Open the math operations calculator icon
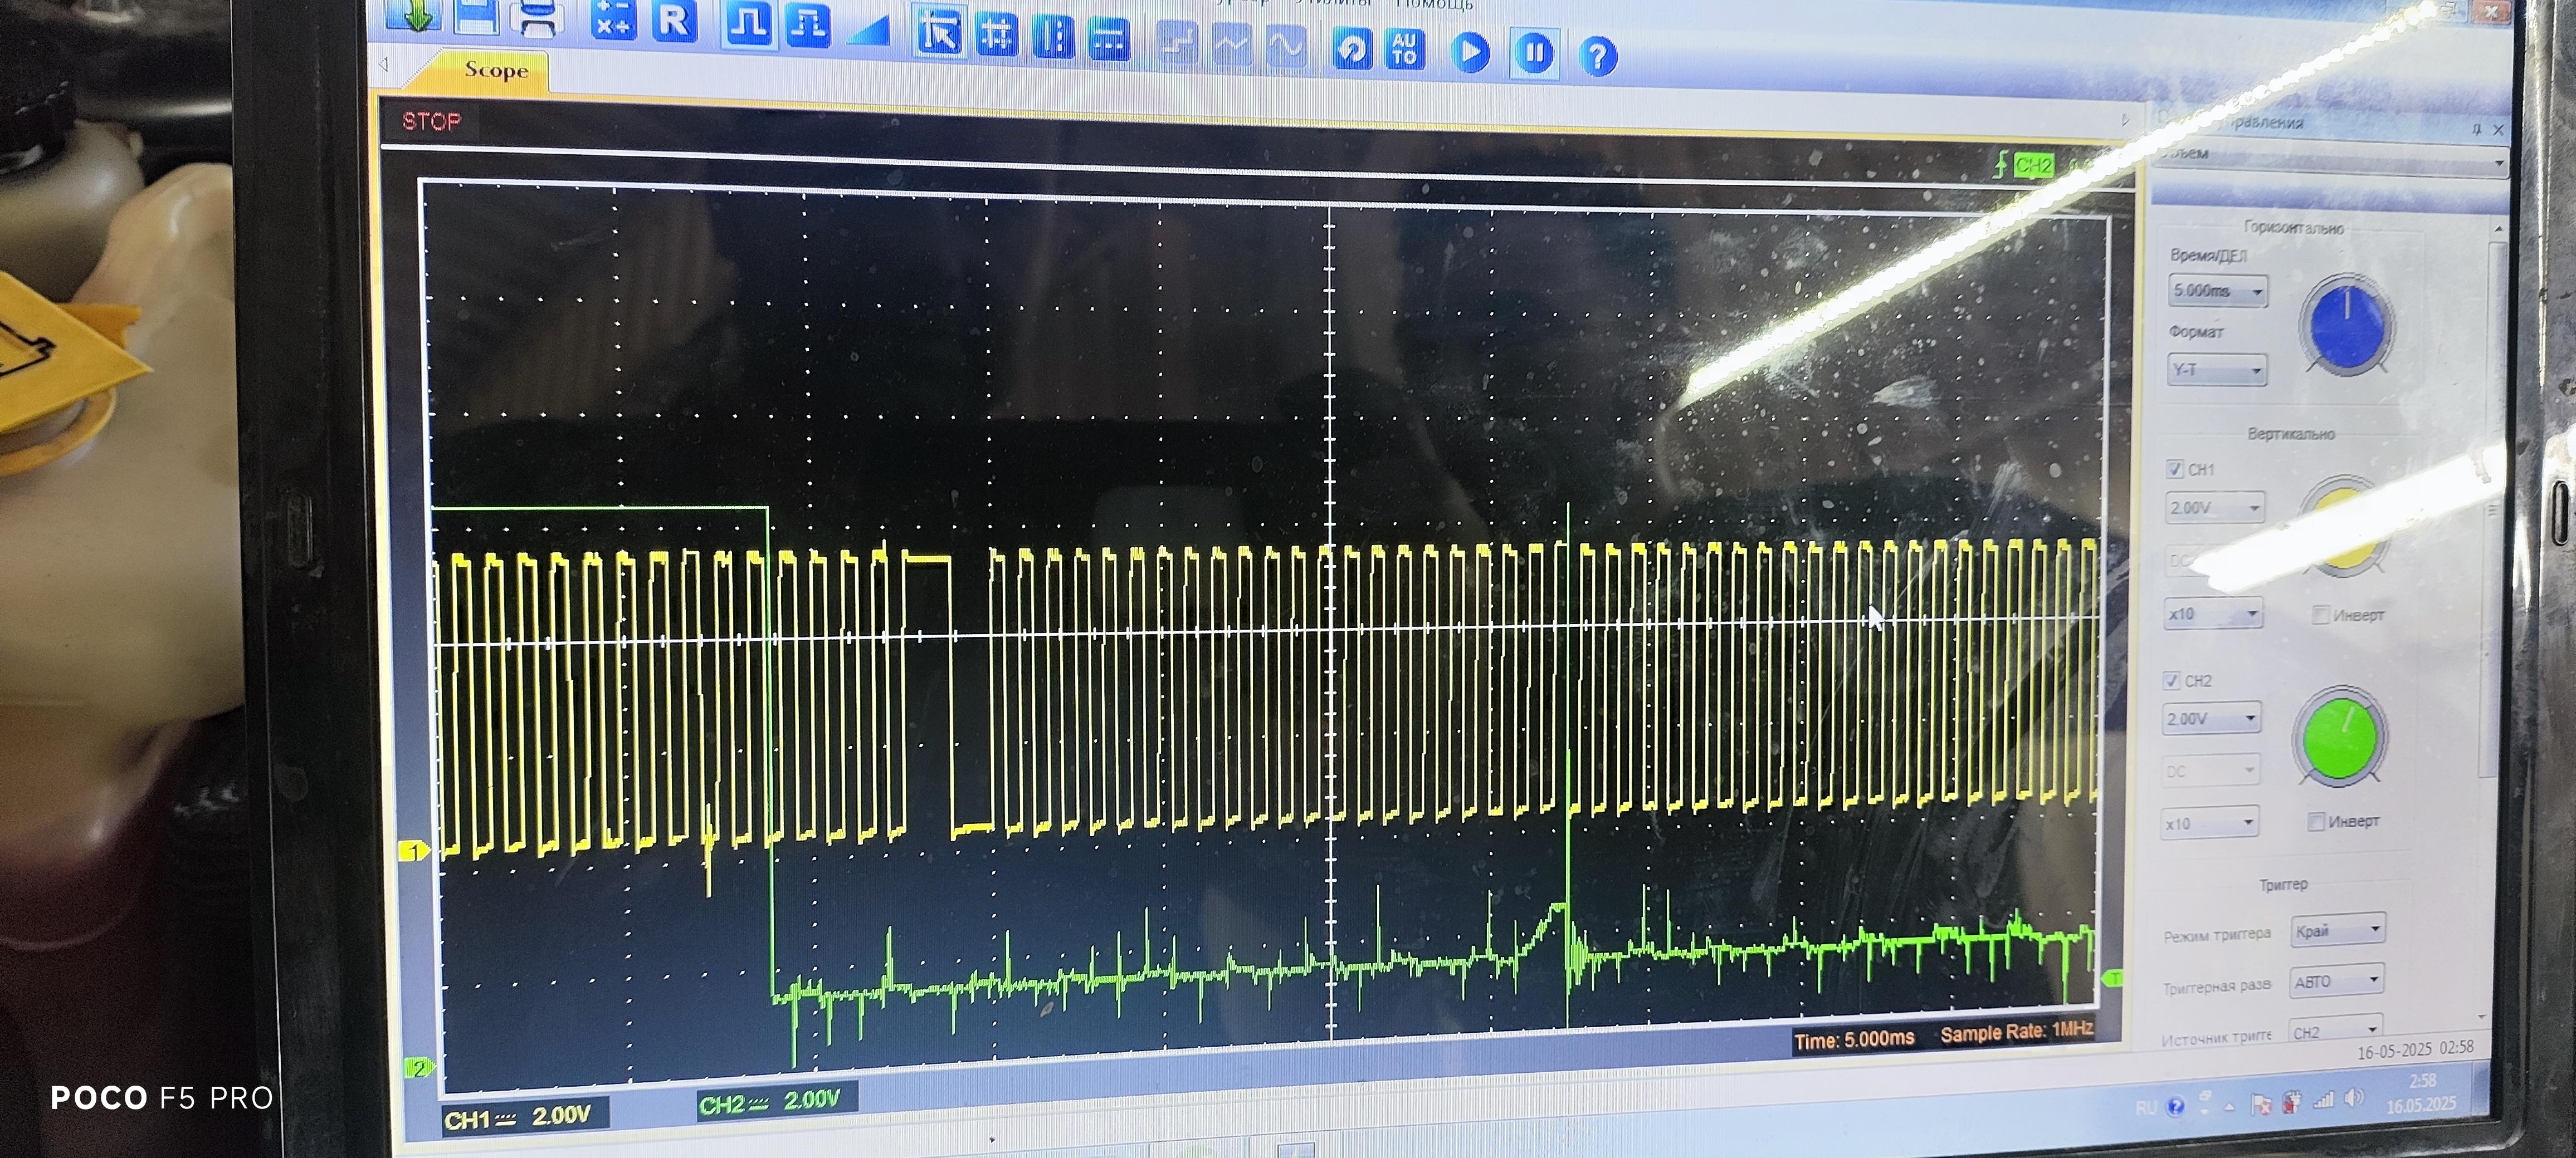Image resolution: width=2576 pixels, height=1158 pixels. tap(613, 20)
